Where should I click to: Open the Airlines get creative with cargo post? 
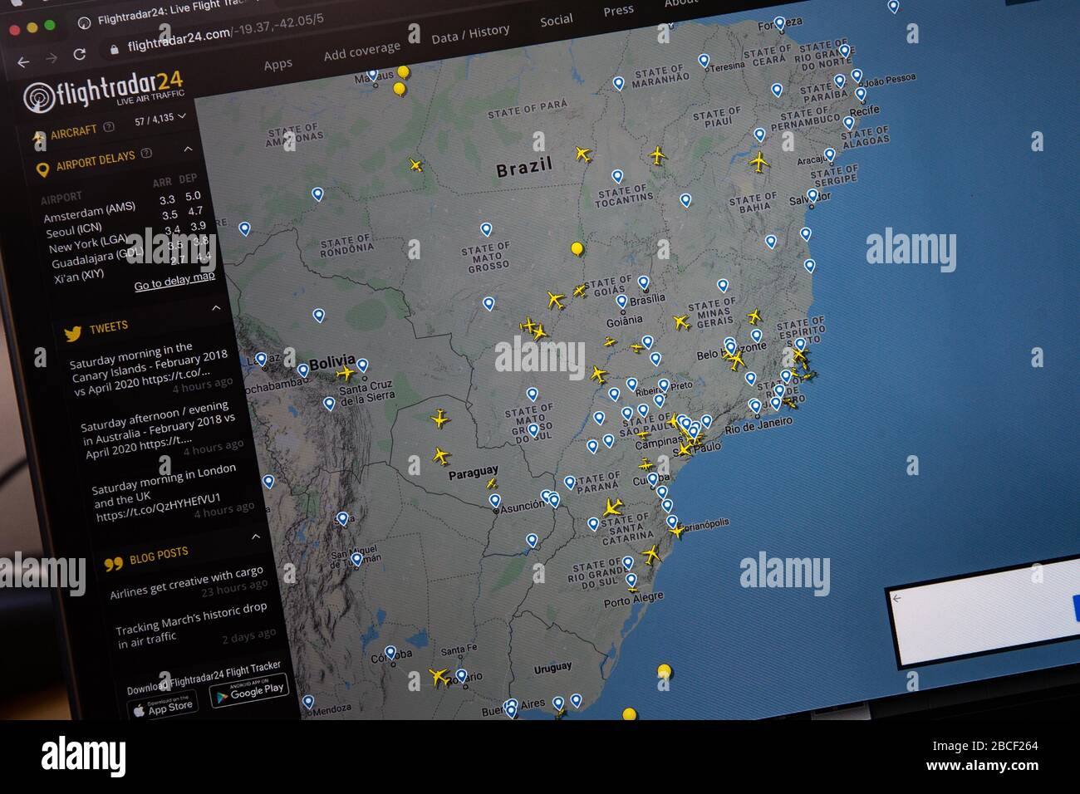(189, 582)
